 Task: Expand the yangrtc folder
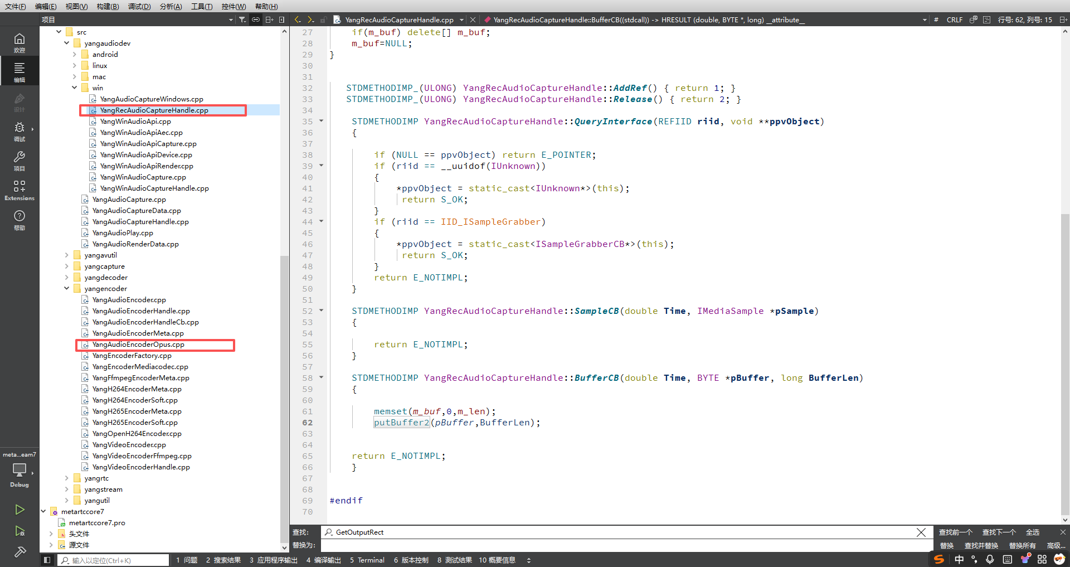tap(66, 478)
